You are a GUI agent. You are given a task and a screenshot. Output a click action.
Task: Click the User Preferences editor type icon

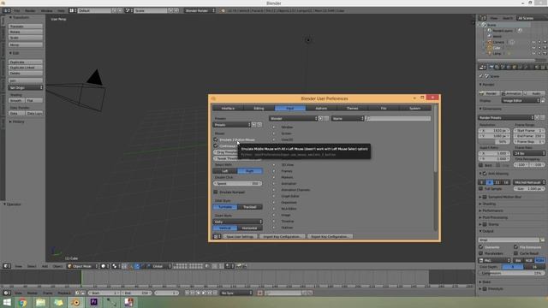pyautogui.click(x=217, y=236)
